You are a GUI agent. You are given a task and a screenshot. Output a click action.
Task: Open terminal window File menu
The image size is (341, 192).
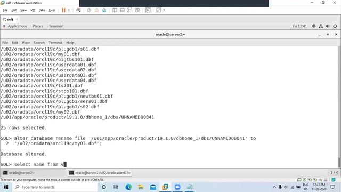5,43
